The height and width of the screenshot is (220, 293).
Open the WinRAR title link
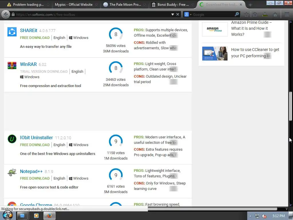point(28,64)
